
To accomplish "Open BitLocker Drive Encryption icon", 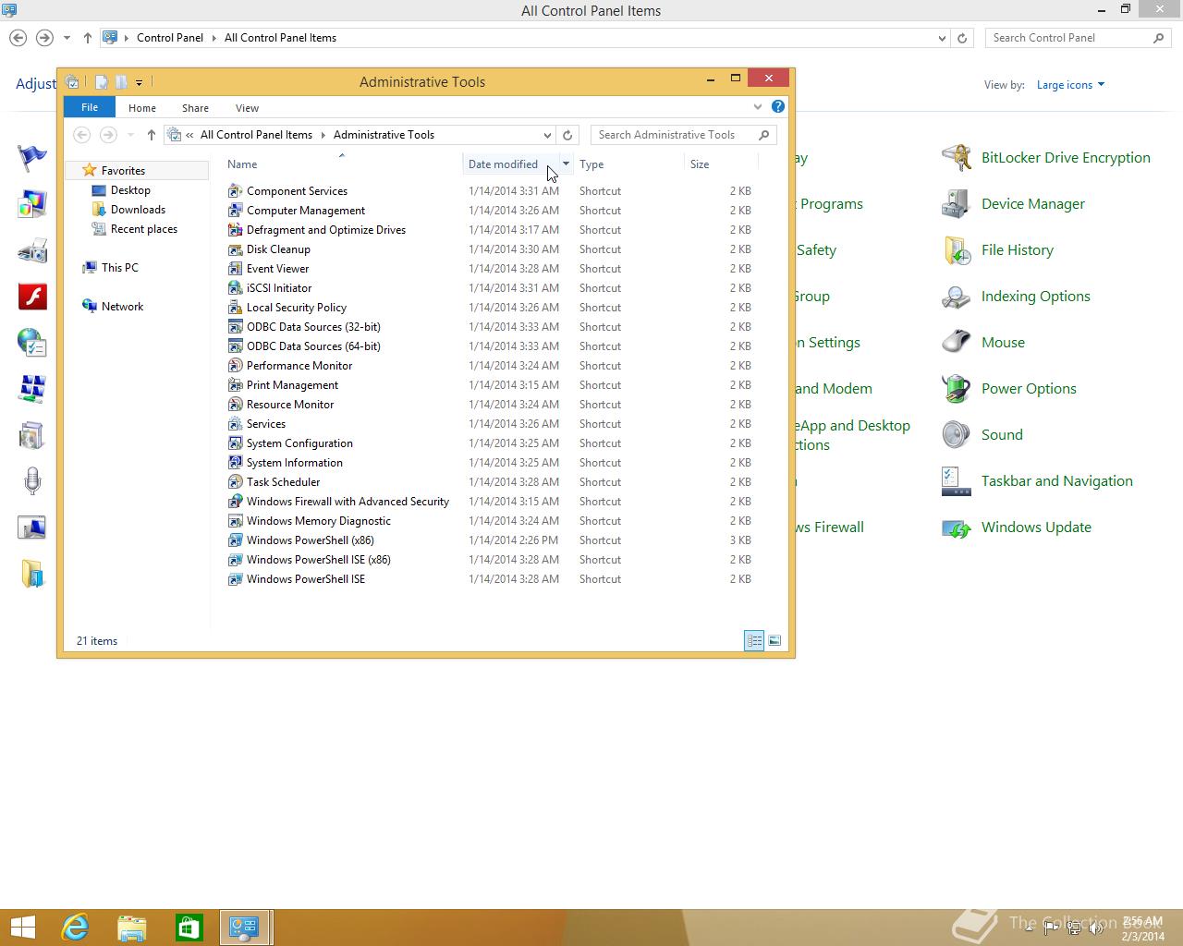I will (957, 158).
